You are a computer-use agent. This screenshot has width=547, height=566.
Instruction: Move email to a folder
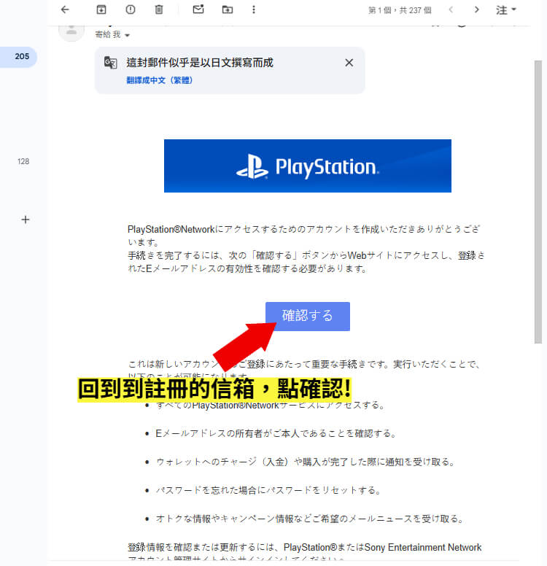pos(227,9)
